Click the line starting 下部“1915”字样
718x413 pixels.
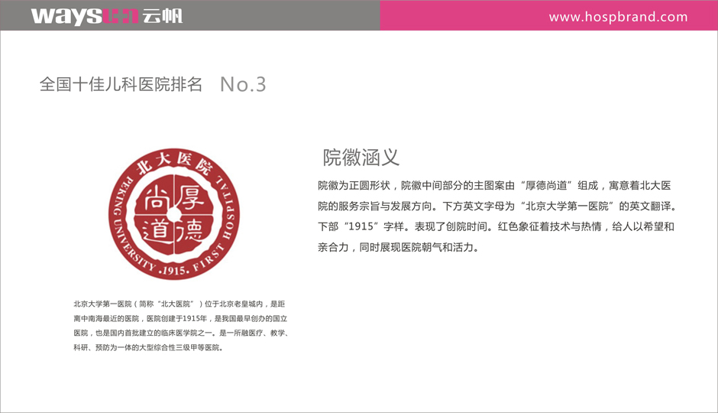point(496,226)
